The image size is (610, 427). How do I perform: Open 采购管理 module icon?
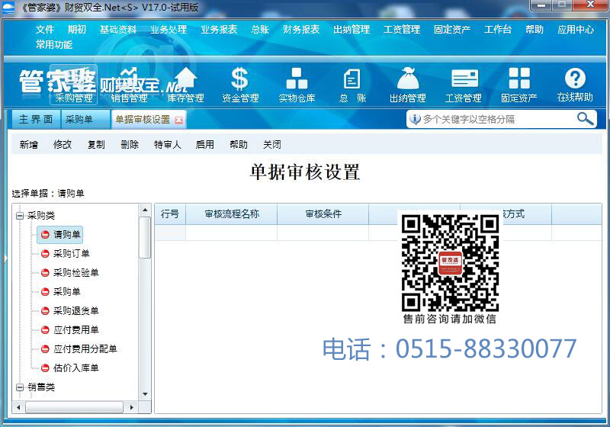click(x=73, y=85)
